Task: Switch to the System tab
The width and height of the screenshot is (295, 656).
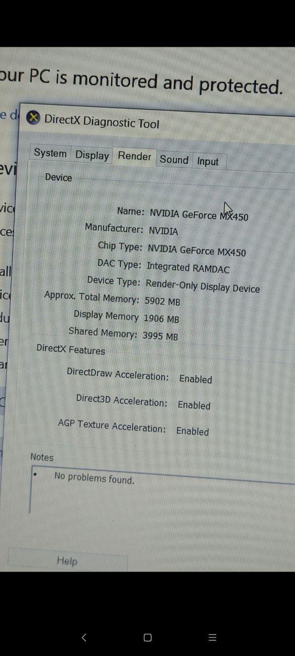Action: click(x=50, y=153)
